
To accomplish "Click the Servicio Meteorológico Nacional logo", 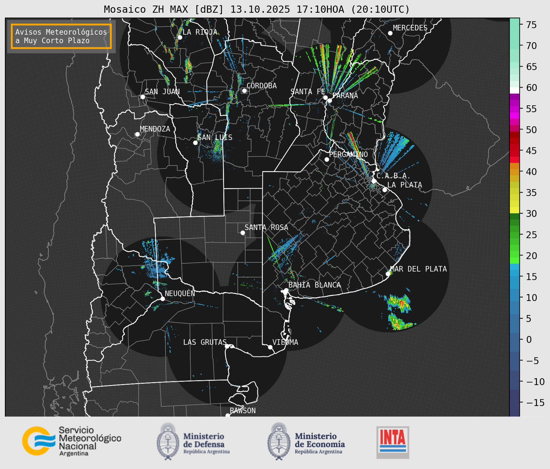I will 71,441.
